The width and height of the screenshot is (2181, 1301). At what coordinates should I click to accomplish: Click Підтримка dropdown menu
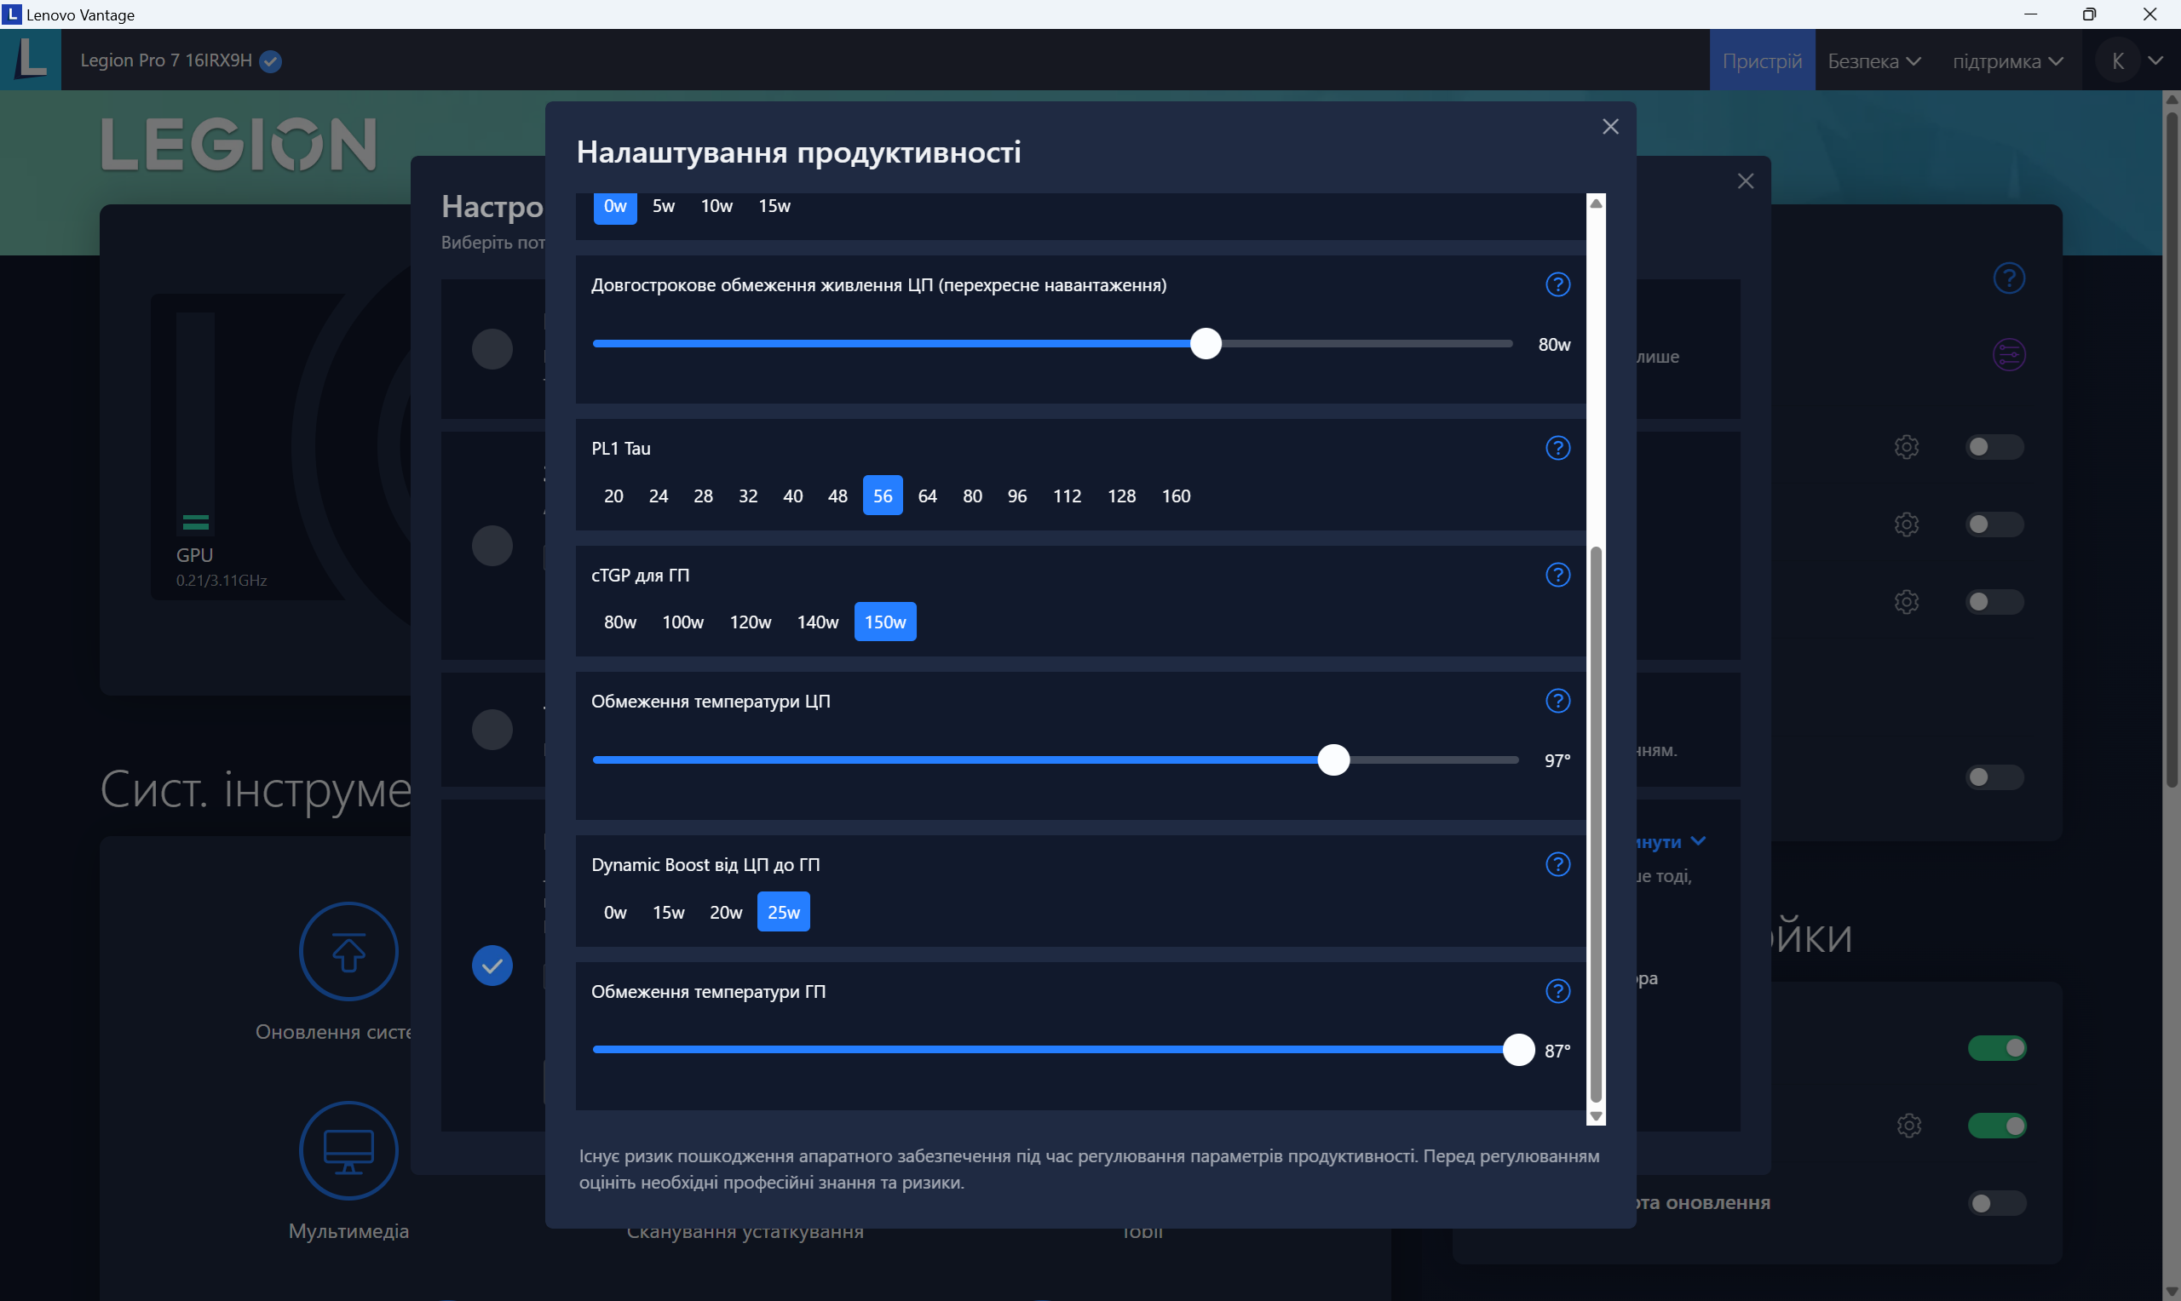coord(2007,60)
